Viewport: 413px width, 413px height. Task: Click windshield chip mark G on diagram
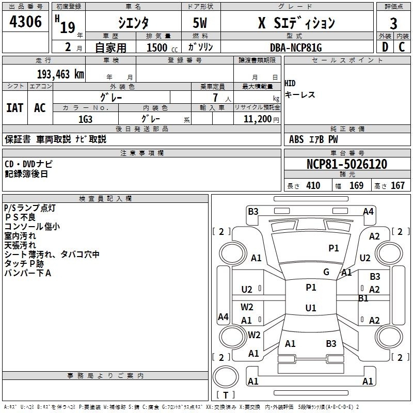326,272
